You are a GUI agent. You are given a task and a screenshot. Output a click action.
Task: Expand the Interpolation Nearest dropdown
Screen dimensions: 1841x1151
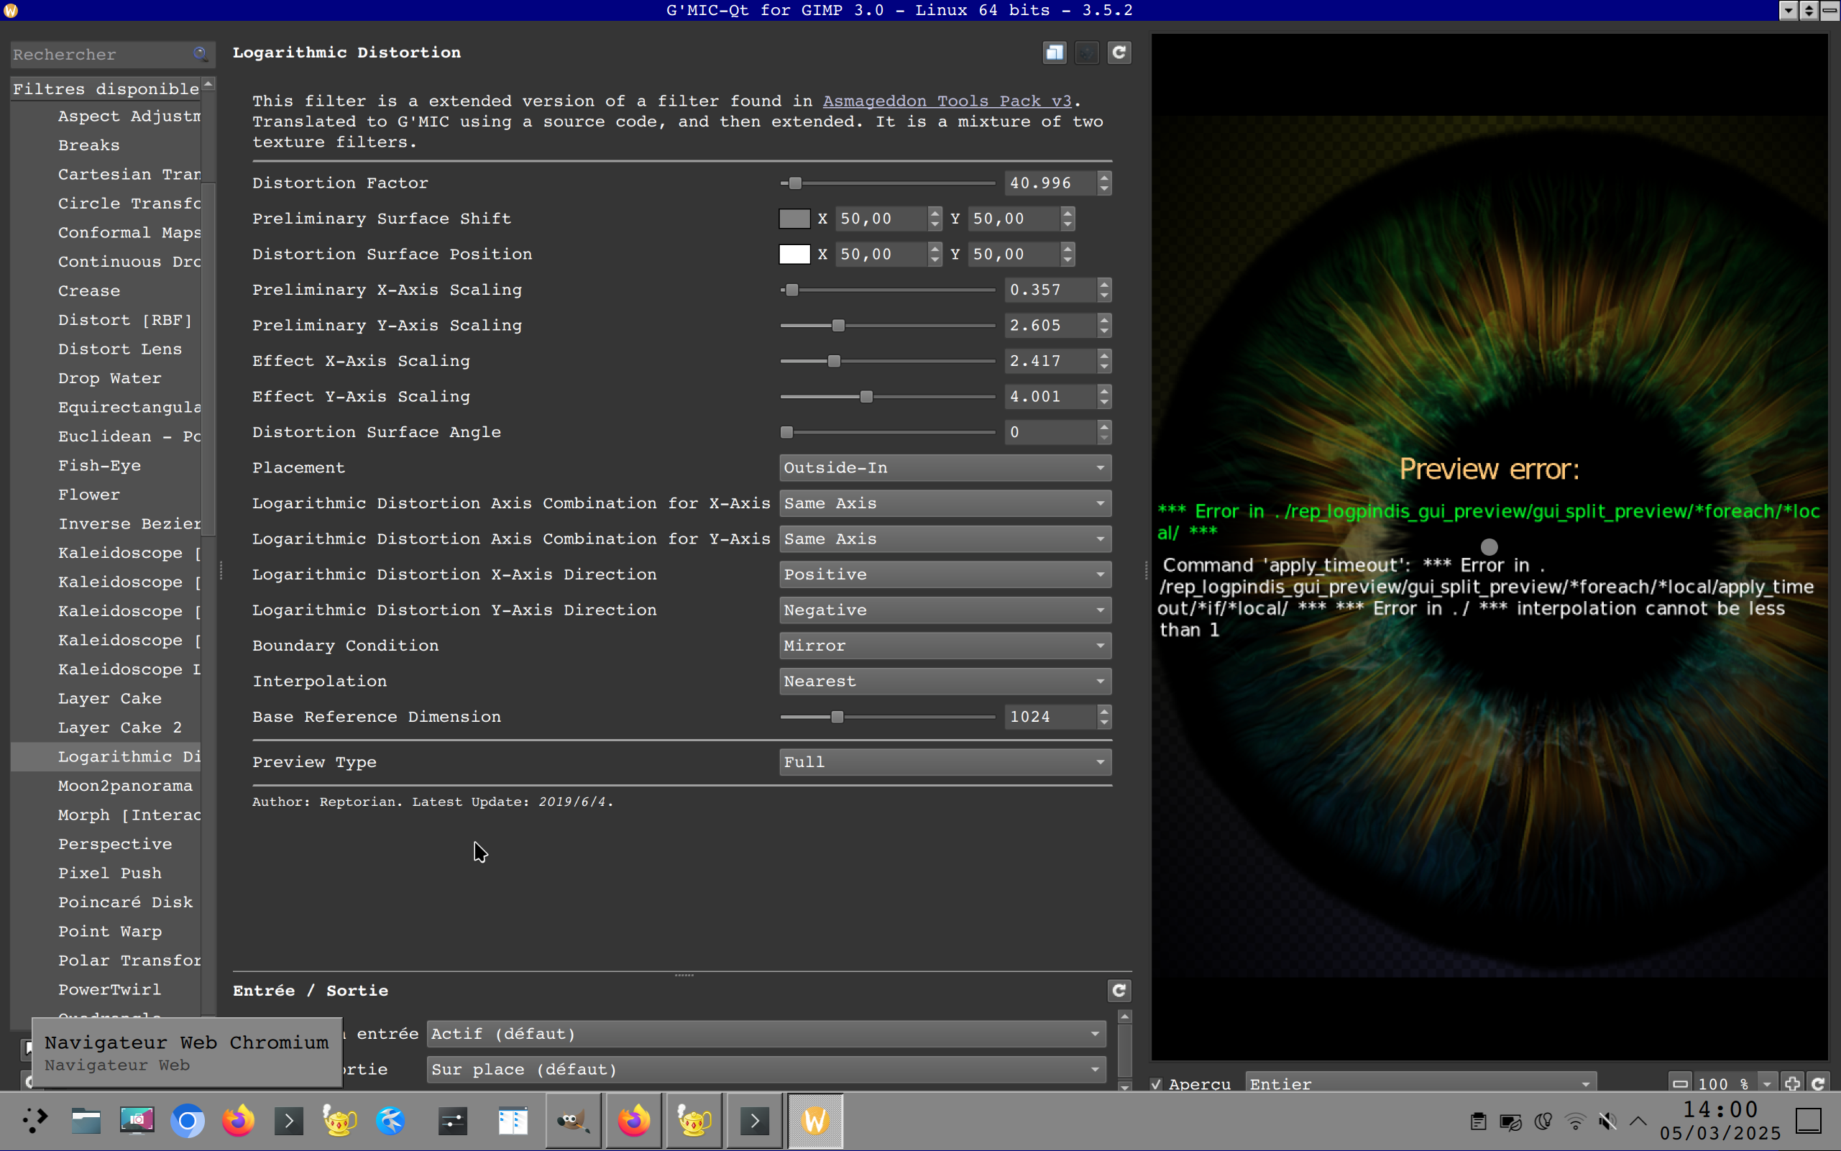click(x=945, y=682)
